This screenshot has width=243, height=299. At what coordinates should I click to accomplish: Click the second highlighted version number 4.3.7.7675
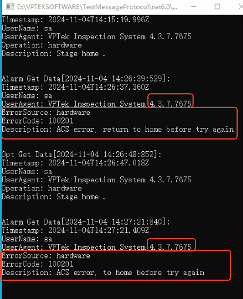click(x=170, y=247)
